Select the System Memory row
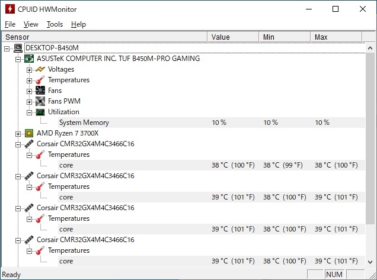Viewport: 377px width, 280px height. (212, 123)
